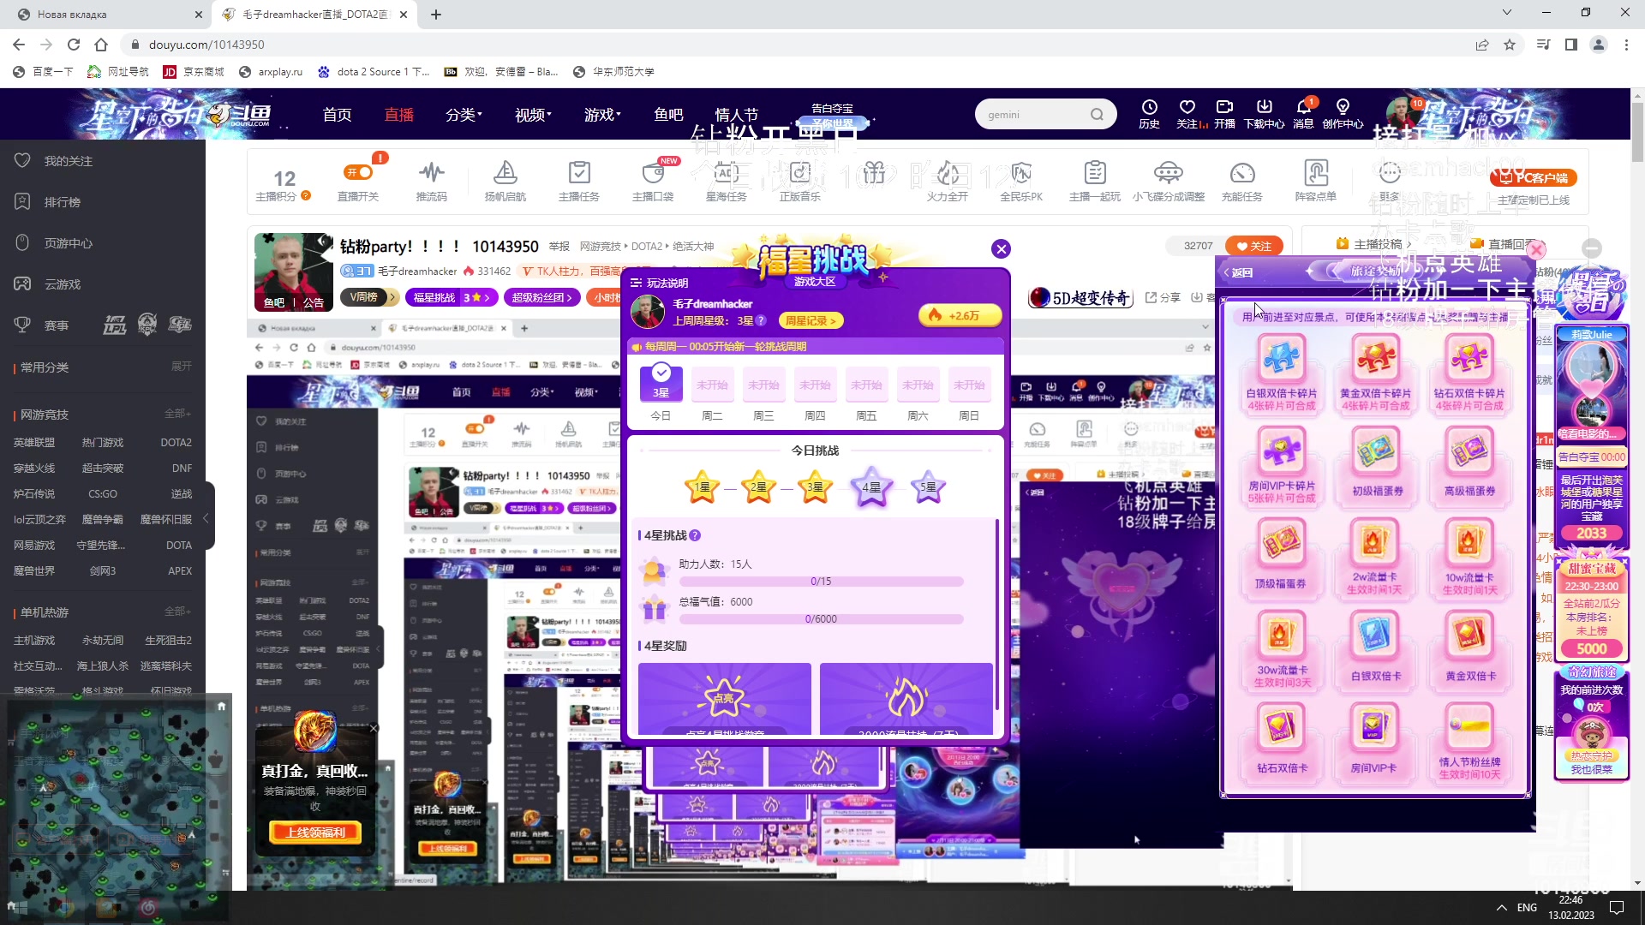Expand the 游戏 dropdown in navigation
Viewport: 1645px width, 925px height.
[x=602, y=115]
